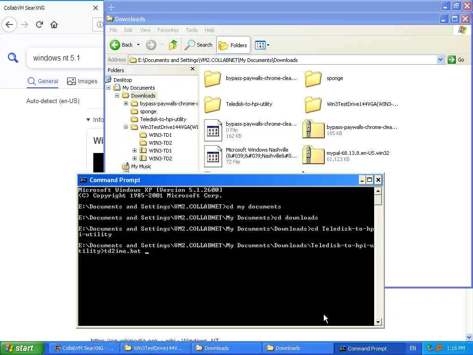Go up one folder level in Explorer
Image resolution: width=473 pixels, height=355 pixels.
click(173, 45)
